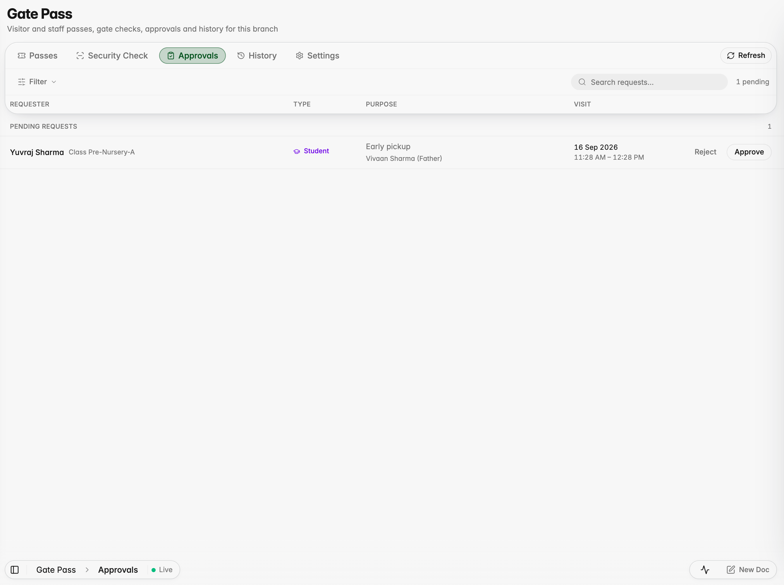Click the requester name Yuvraj Sharma
Viewport: 784px width, 585px height.
pos(37,152)
